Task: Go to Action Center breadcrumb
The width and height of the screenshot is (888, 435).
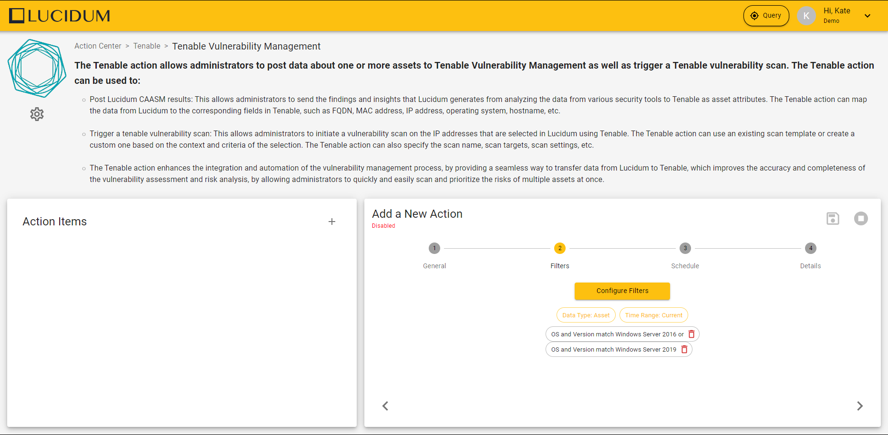Action: click(98, 46)
